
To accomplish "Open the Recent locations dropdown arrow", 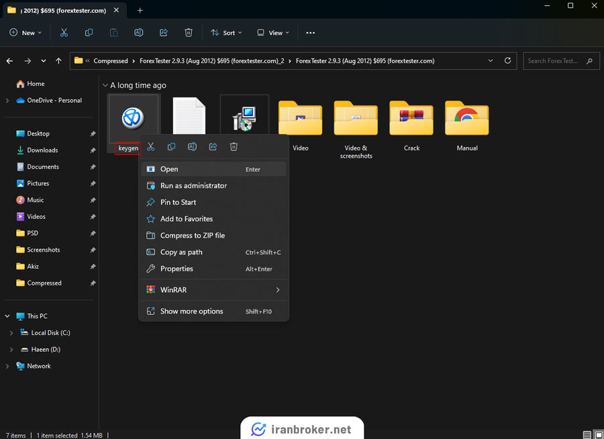I will click(x=44, y=61).
